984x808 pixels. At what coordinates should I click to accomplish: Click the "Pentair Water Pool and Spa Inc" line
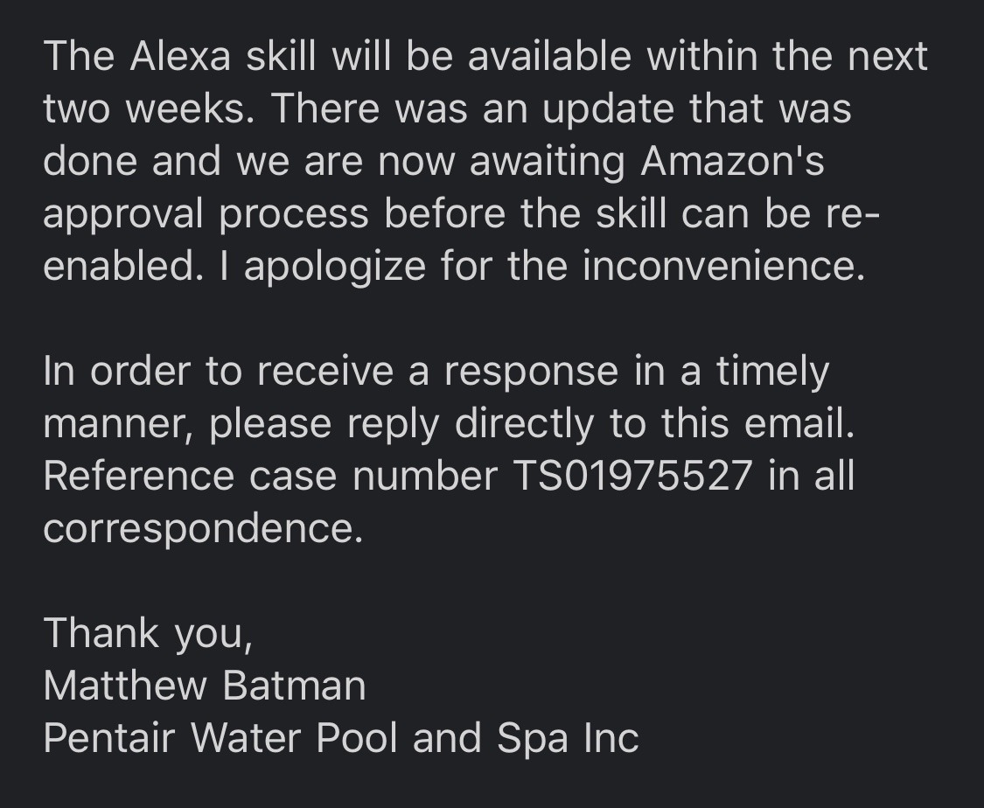coord(341,738)
